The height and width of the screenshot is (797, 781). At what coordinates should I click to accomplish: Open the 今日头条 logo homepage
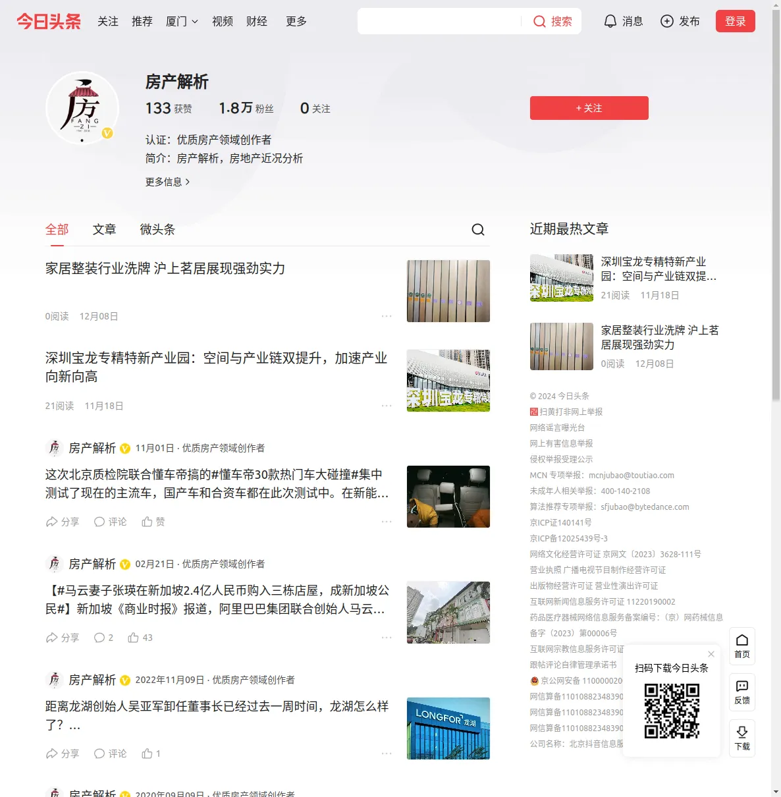coord(49,21)
